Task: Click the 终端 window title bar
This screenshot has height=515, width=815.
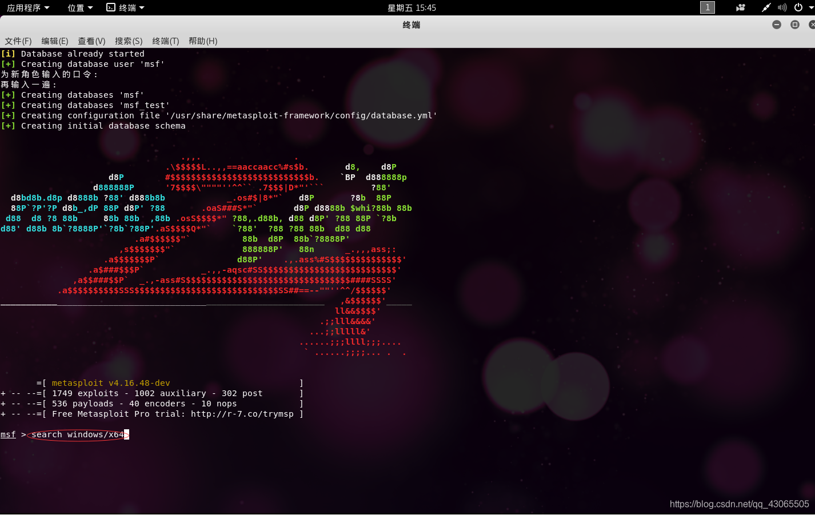Action: [407, 25]
